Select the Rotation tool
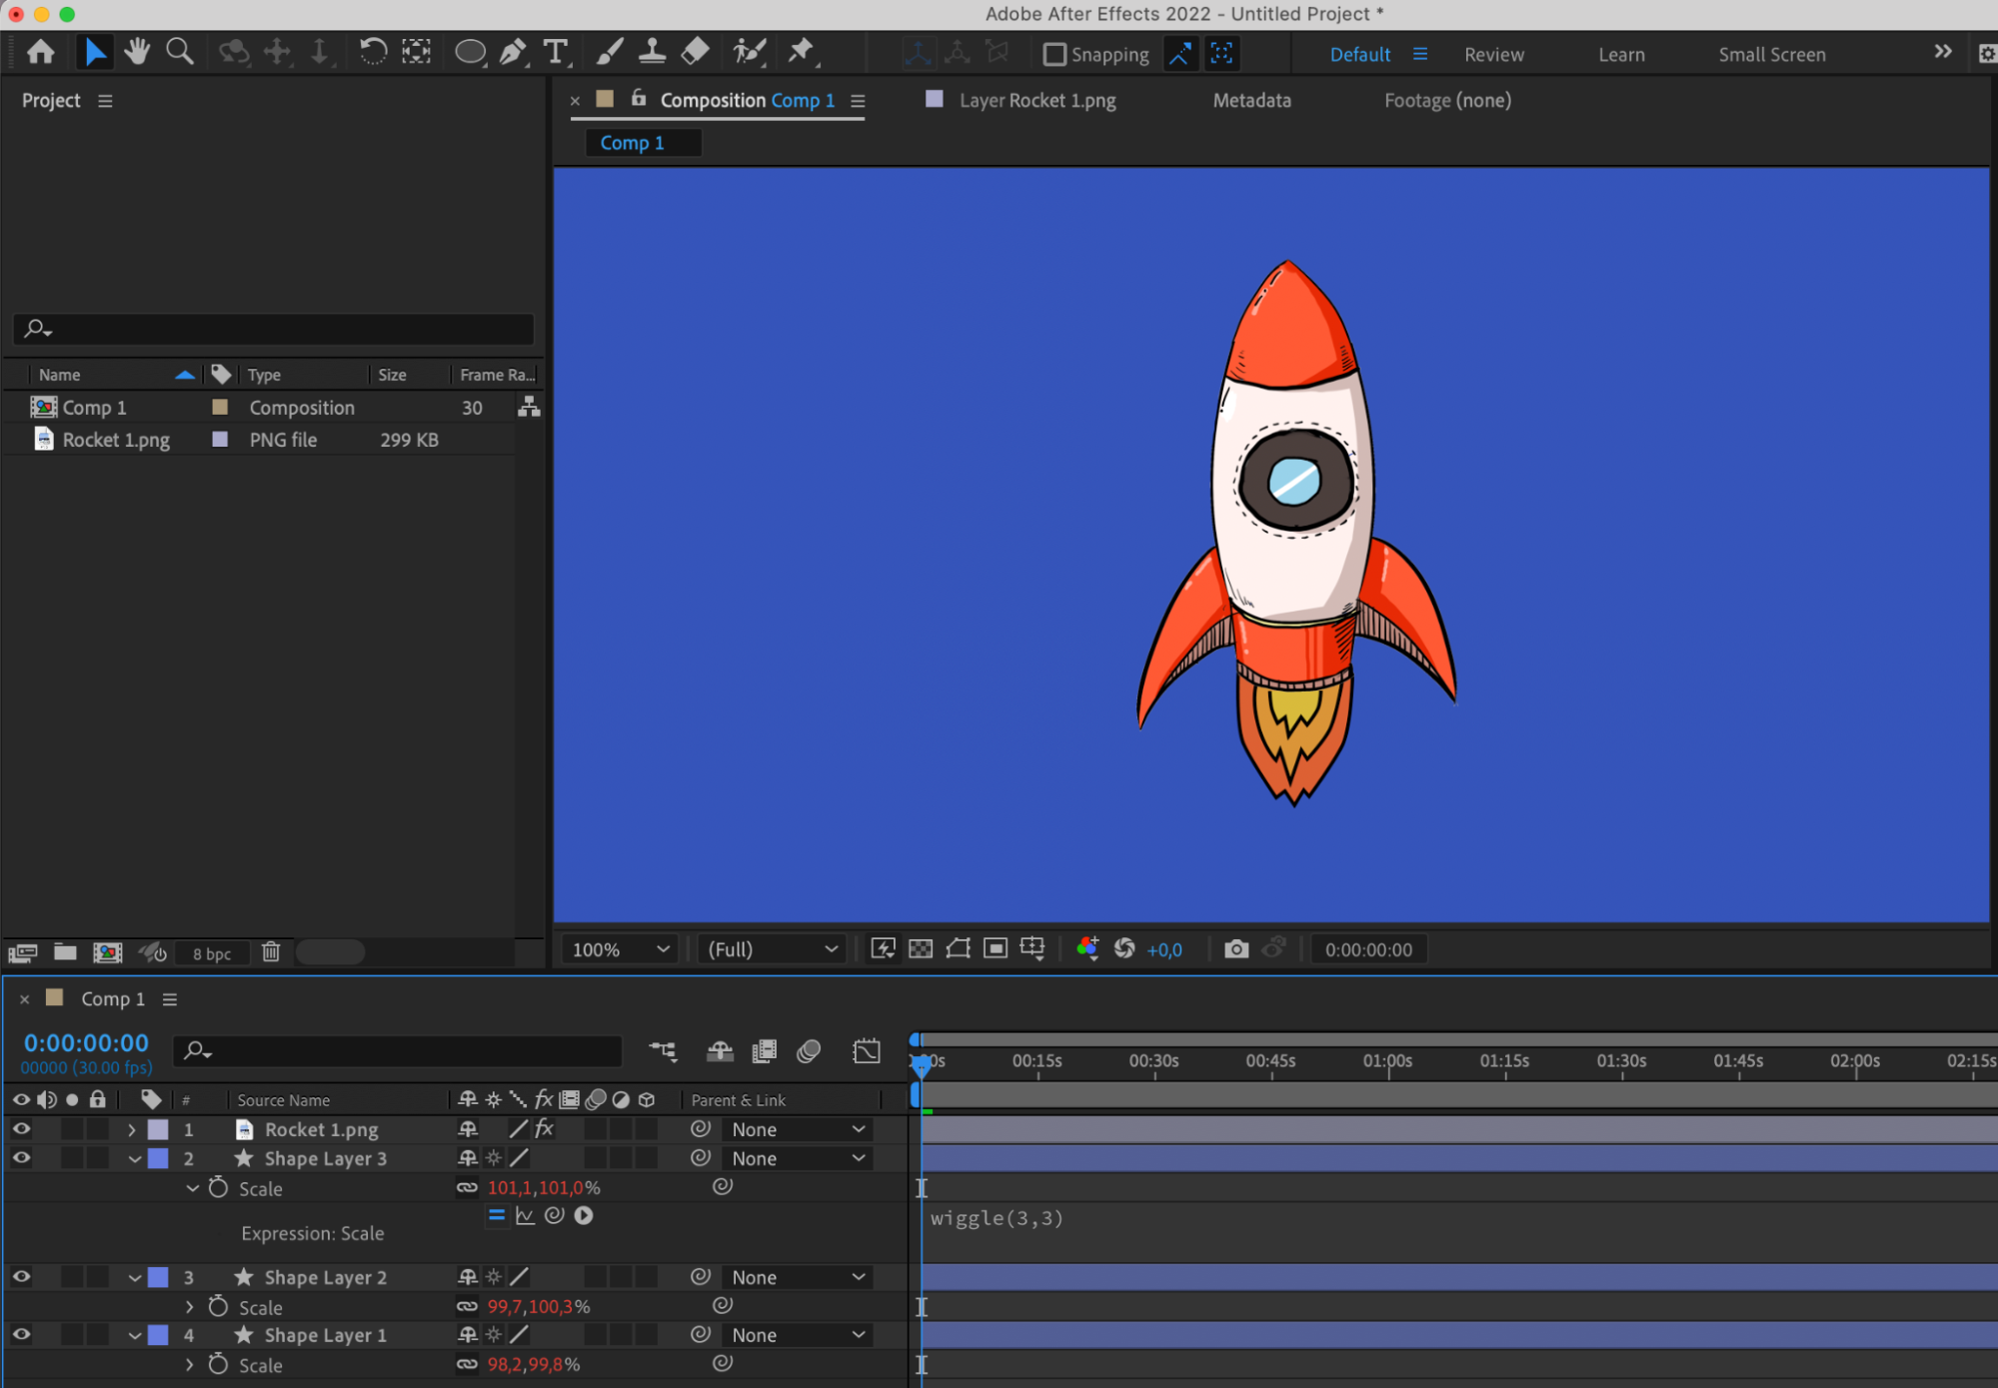 coord(373,52)
